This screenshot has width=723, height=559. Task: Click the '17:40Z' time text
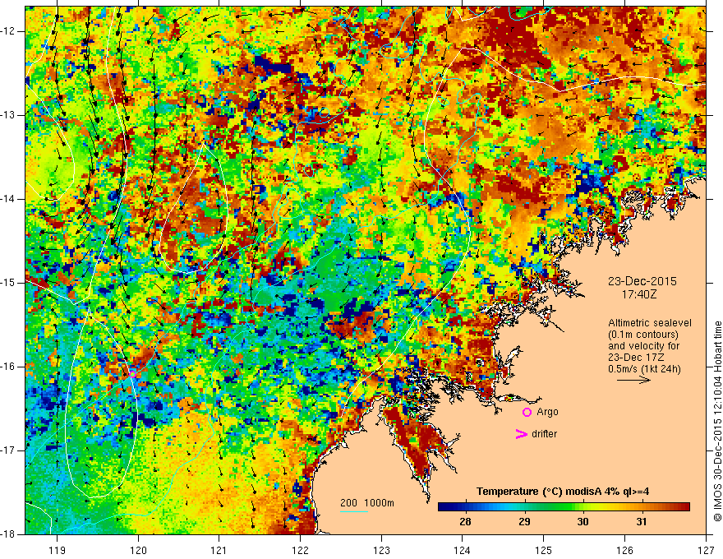coord(638,294)
